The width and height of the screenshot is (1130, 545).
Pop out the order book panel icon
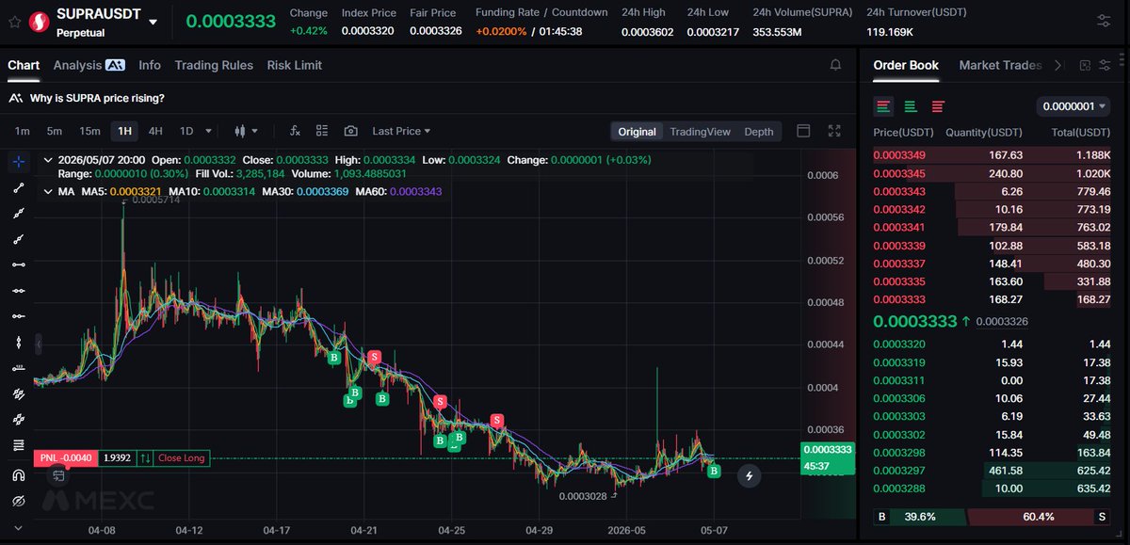[1085, 65]
